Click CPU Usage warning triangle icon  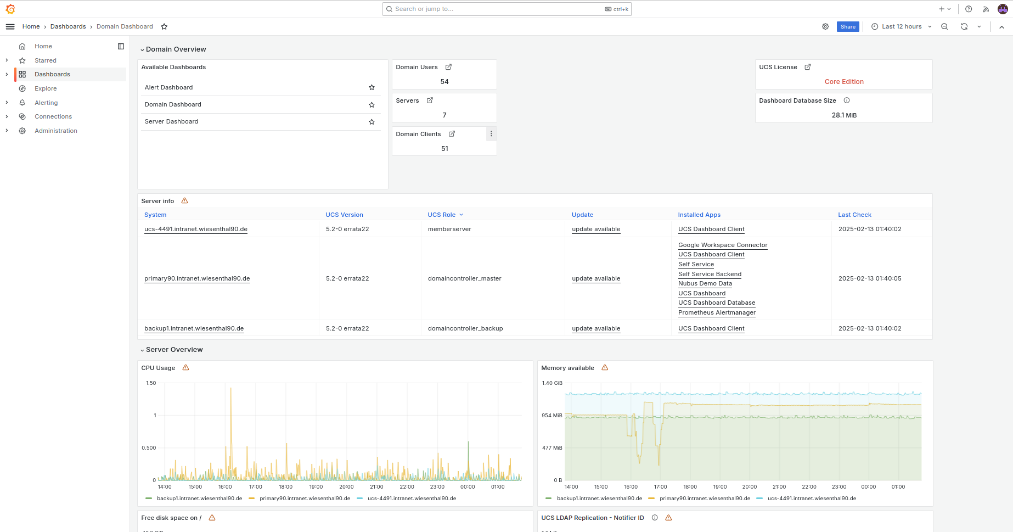point(185,368)
